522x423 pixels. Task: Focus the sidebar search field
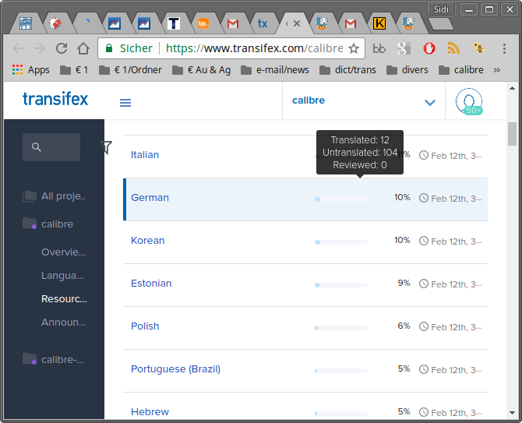point(51,147)
